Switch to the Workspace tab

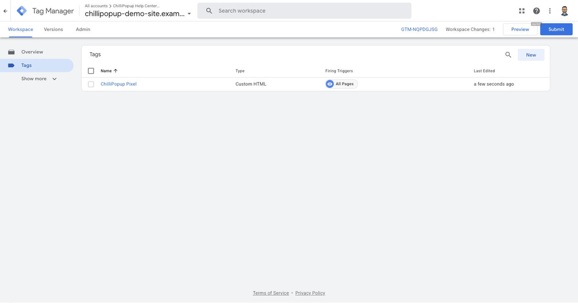[x=20, y=29]
